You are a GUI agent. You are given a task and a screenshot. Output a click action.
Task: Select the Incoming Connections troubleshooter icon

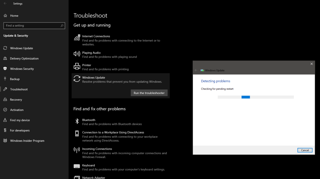tap(77, 150)
